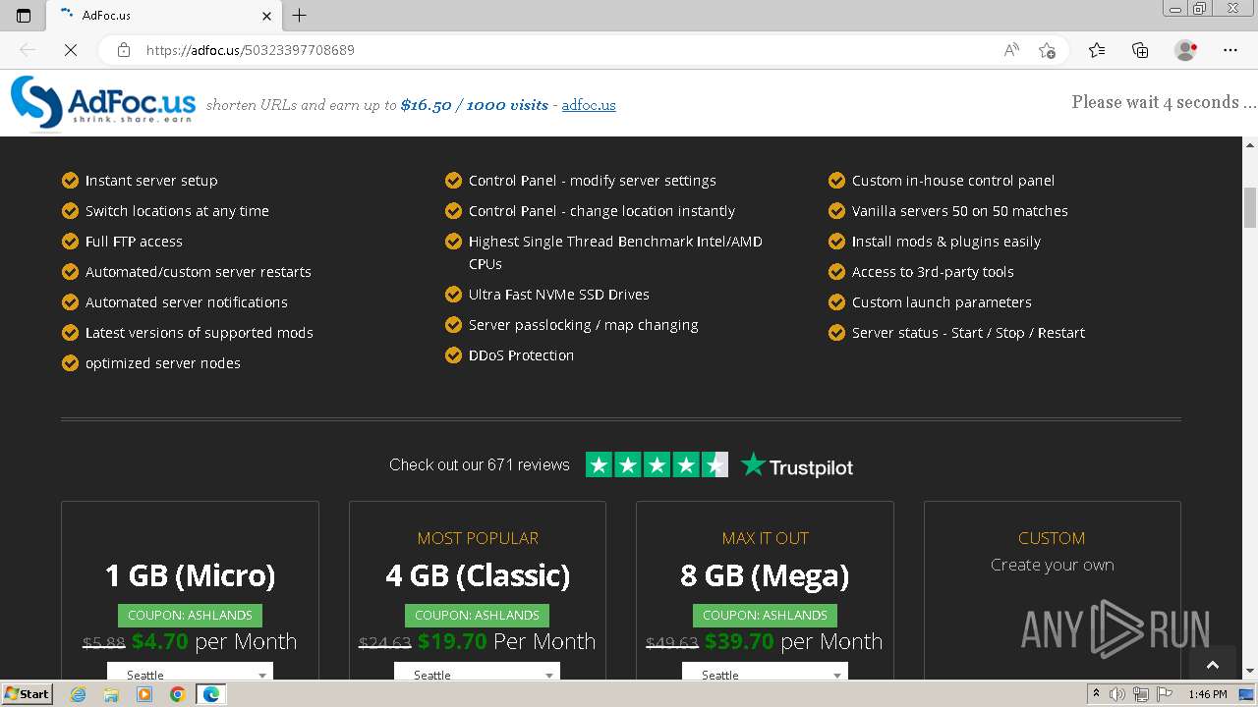Click Access to 3rd-party tools text
The width and height of the screenshot is (1258, 707).
pos(933,272)
